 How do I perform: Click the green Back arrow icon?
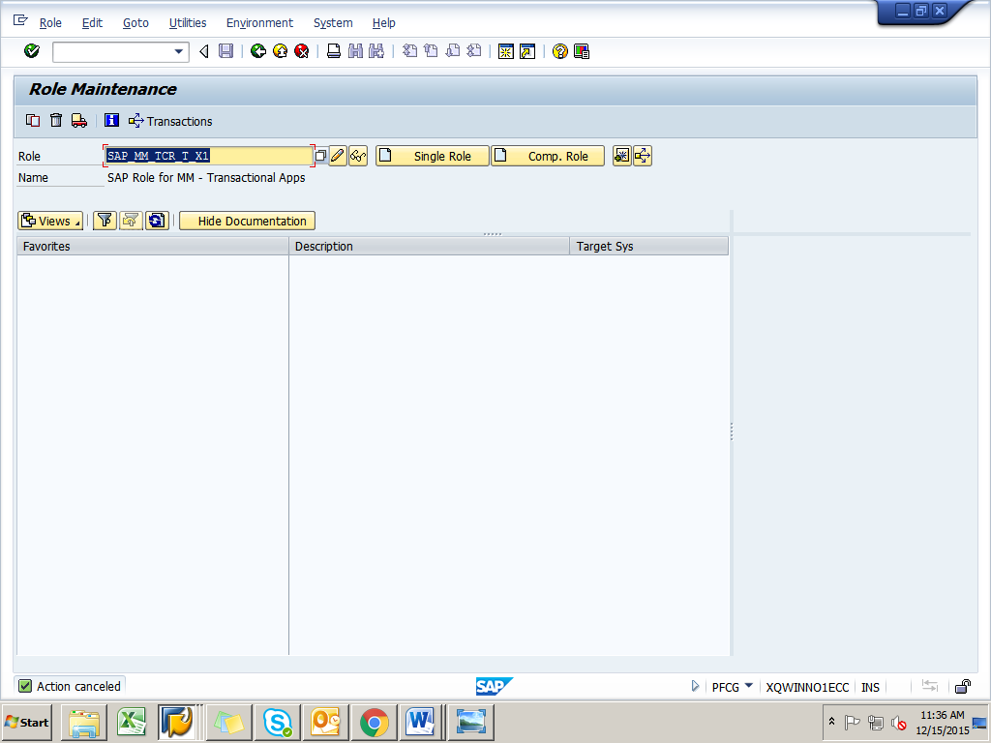pyautogui.click(x=258, y=51)
